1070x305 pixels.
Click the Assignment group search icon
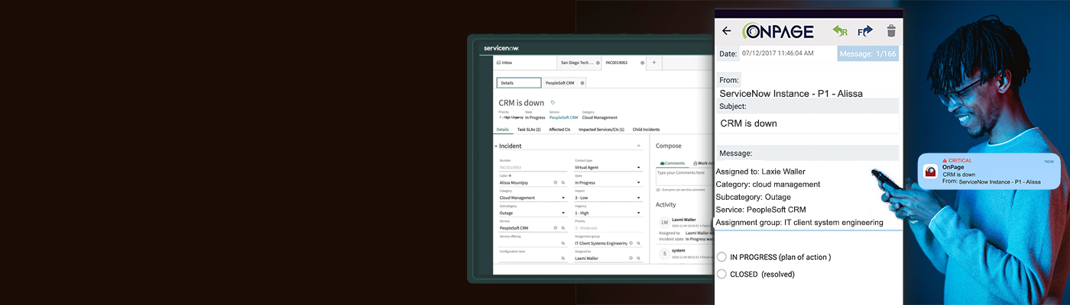638,243
